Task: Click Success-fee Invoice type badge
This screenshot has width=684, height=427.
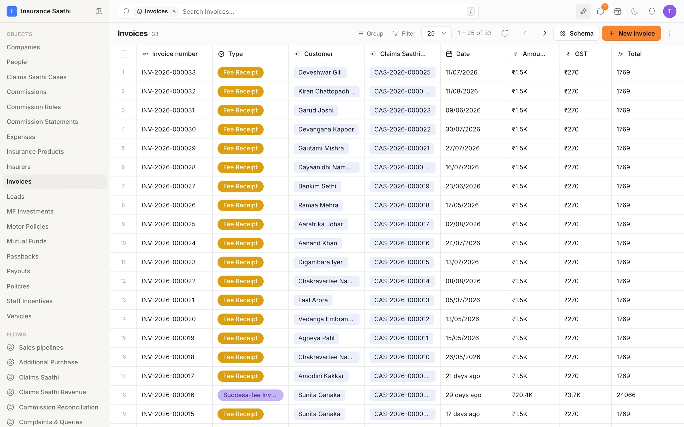Action: 250,395
